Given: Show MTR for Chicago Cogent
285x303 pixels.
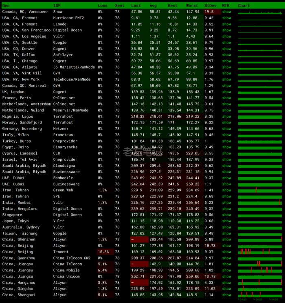Looking at the screenshot, I should tap(226, 61).
